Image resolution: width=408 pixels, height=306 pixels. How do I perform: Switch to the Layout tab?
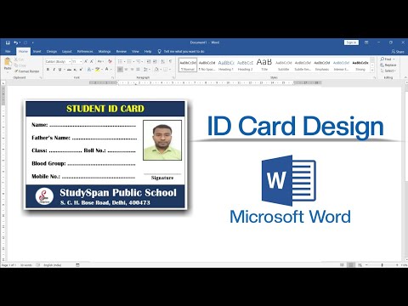pos(67,52)
